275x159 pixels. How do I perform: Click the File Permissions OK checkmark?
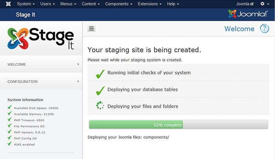(10, 126)
